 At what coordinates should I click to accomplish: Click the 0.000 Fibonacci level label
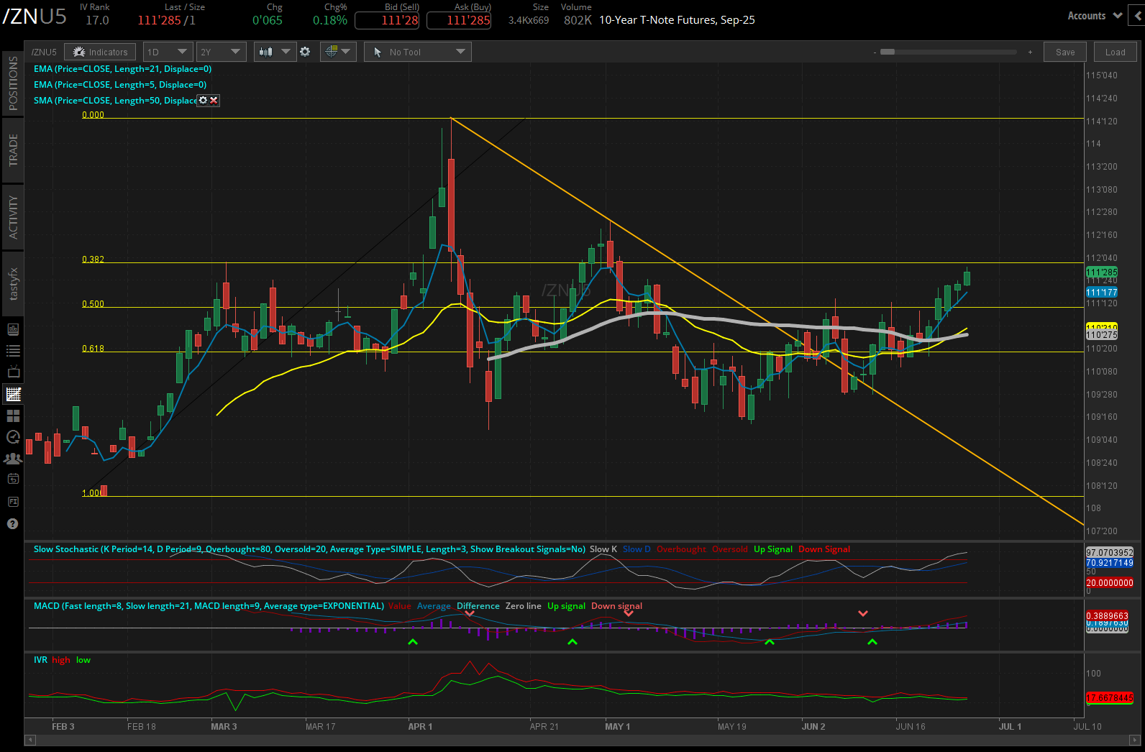(x=93, y=115)
